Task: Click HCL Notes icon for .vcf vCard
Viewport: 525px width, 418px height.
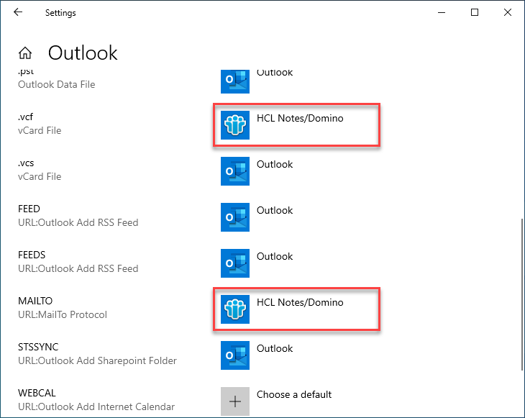Action: point(235,125)
